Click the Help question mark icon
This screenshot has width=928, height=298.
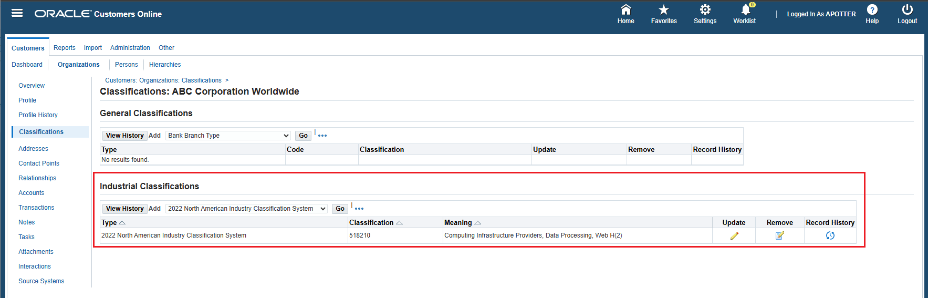click(x=872, y=10)
